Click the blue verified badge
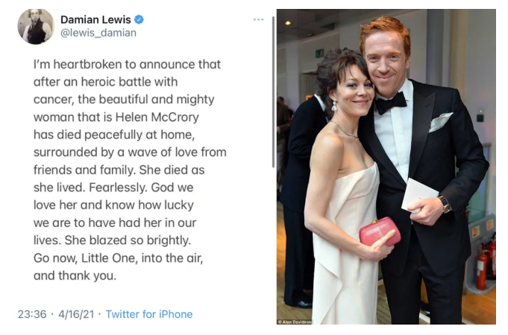The image size is (508, 335). (x=139, y=19)
